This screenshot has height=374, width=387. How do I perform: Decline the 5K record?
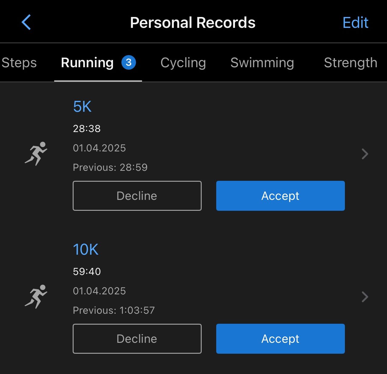pos(137,196)
